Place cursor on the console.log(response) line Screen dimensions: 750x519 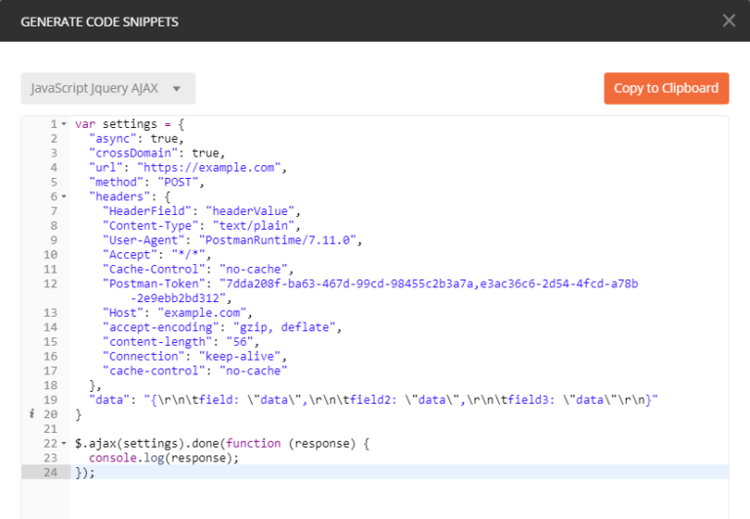163,457
